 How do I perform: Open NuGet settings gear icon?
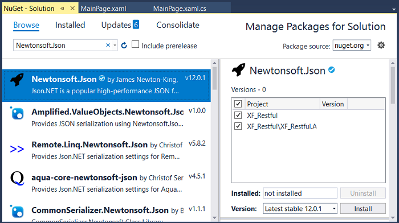click(381, 45)
